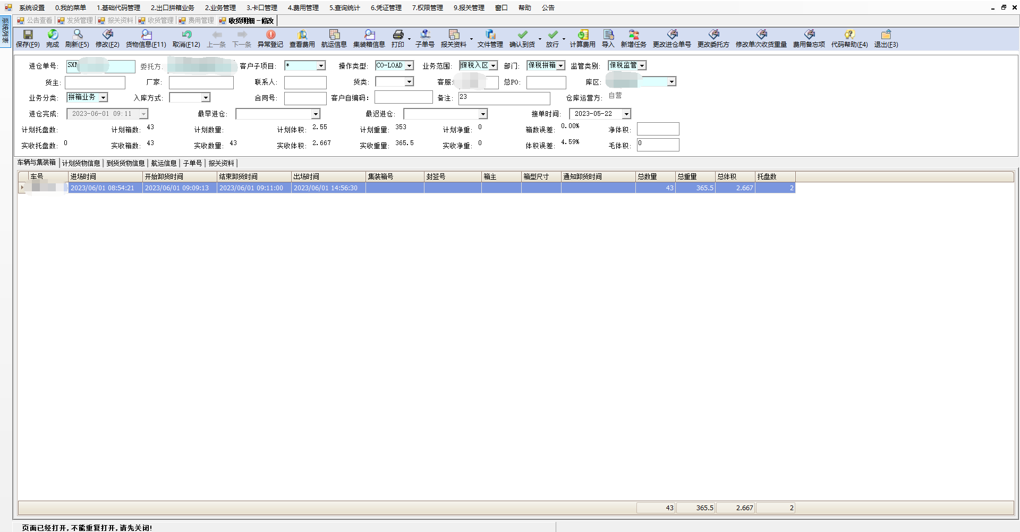Screen dimensions: 1020x532
Task: Open 监管类别 保税监管 dropdown
Action: 642,66
